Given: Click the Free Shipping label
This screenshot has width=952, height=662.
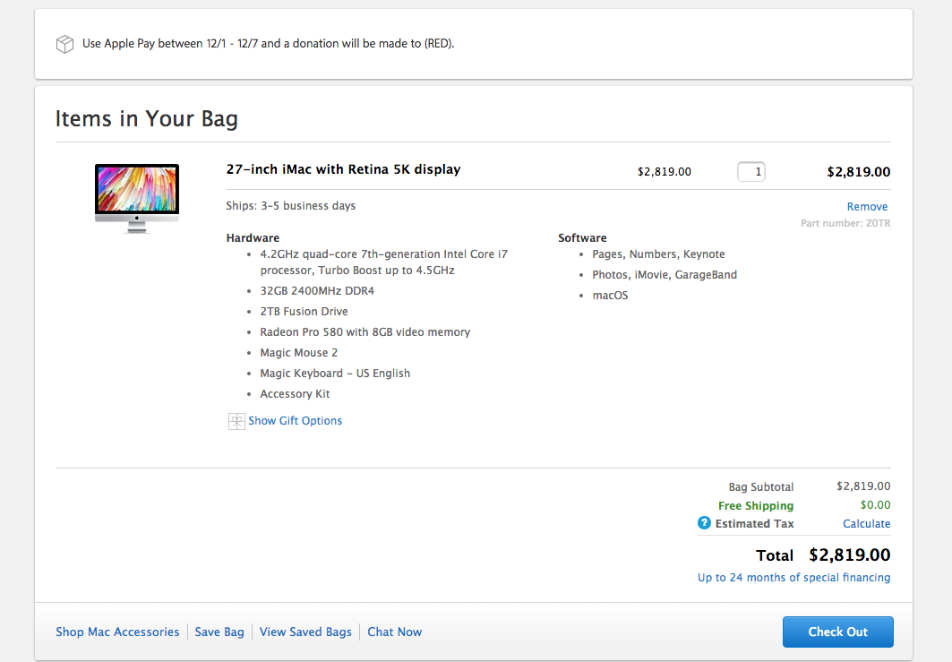Looking at the screenshot, I should [756, 506].
